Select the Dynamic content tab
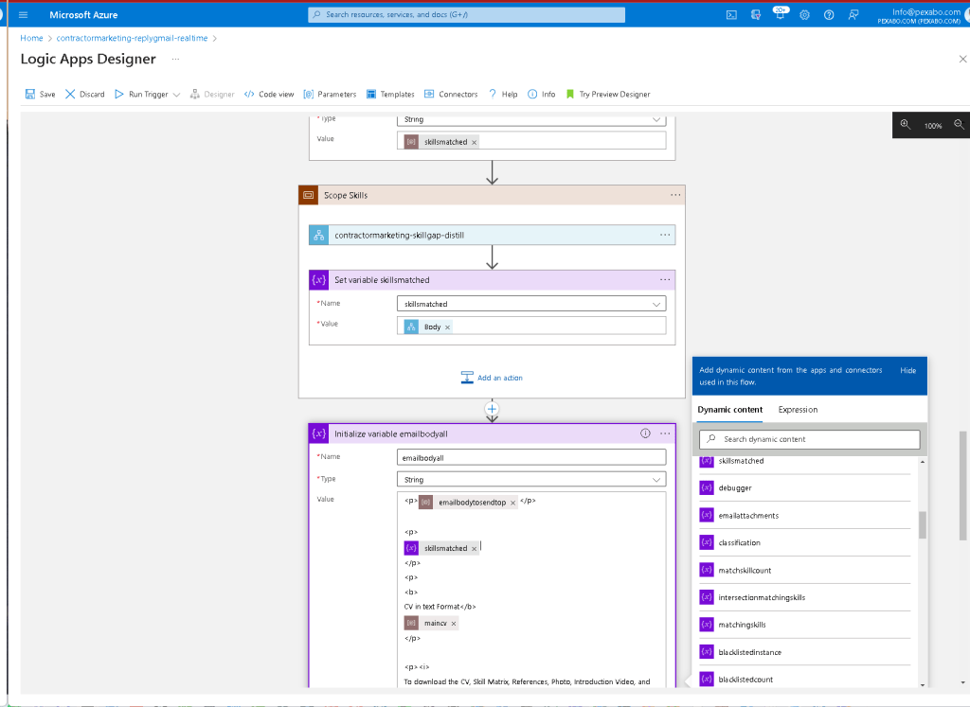The image size is (970, 707). (730, 410)
